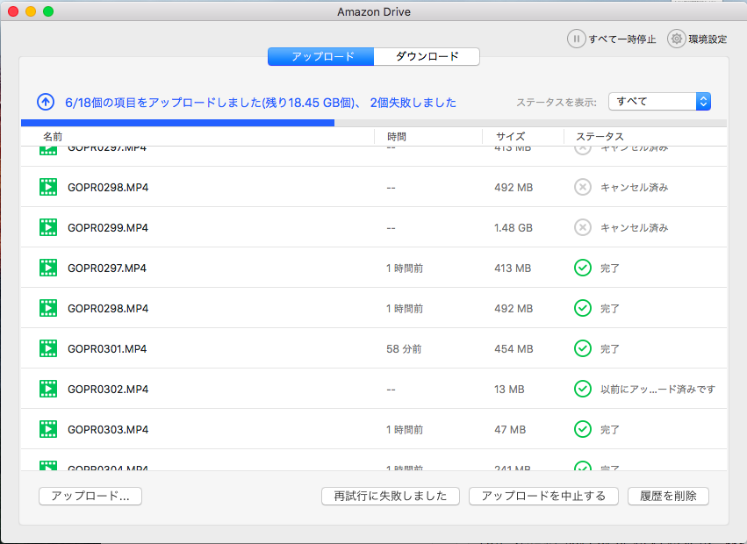This screenshot has height=544, width=747.
Task: Switch to the ダウンロード tab
Action: point(427,57)
